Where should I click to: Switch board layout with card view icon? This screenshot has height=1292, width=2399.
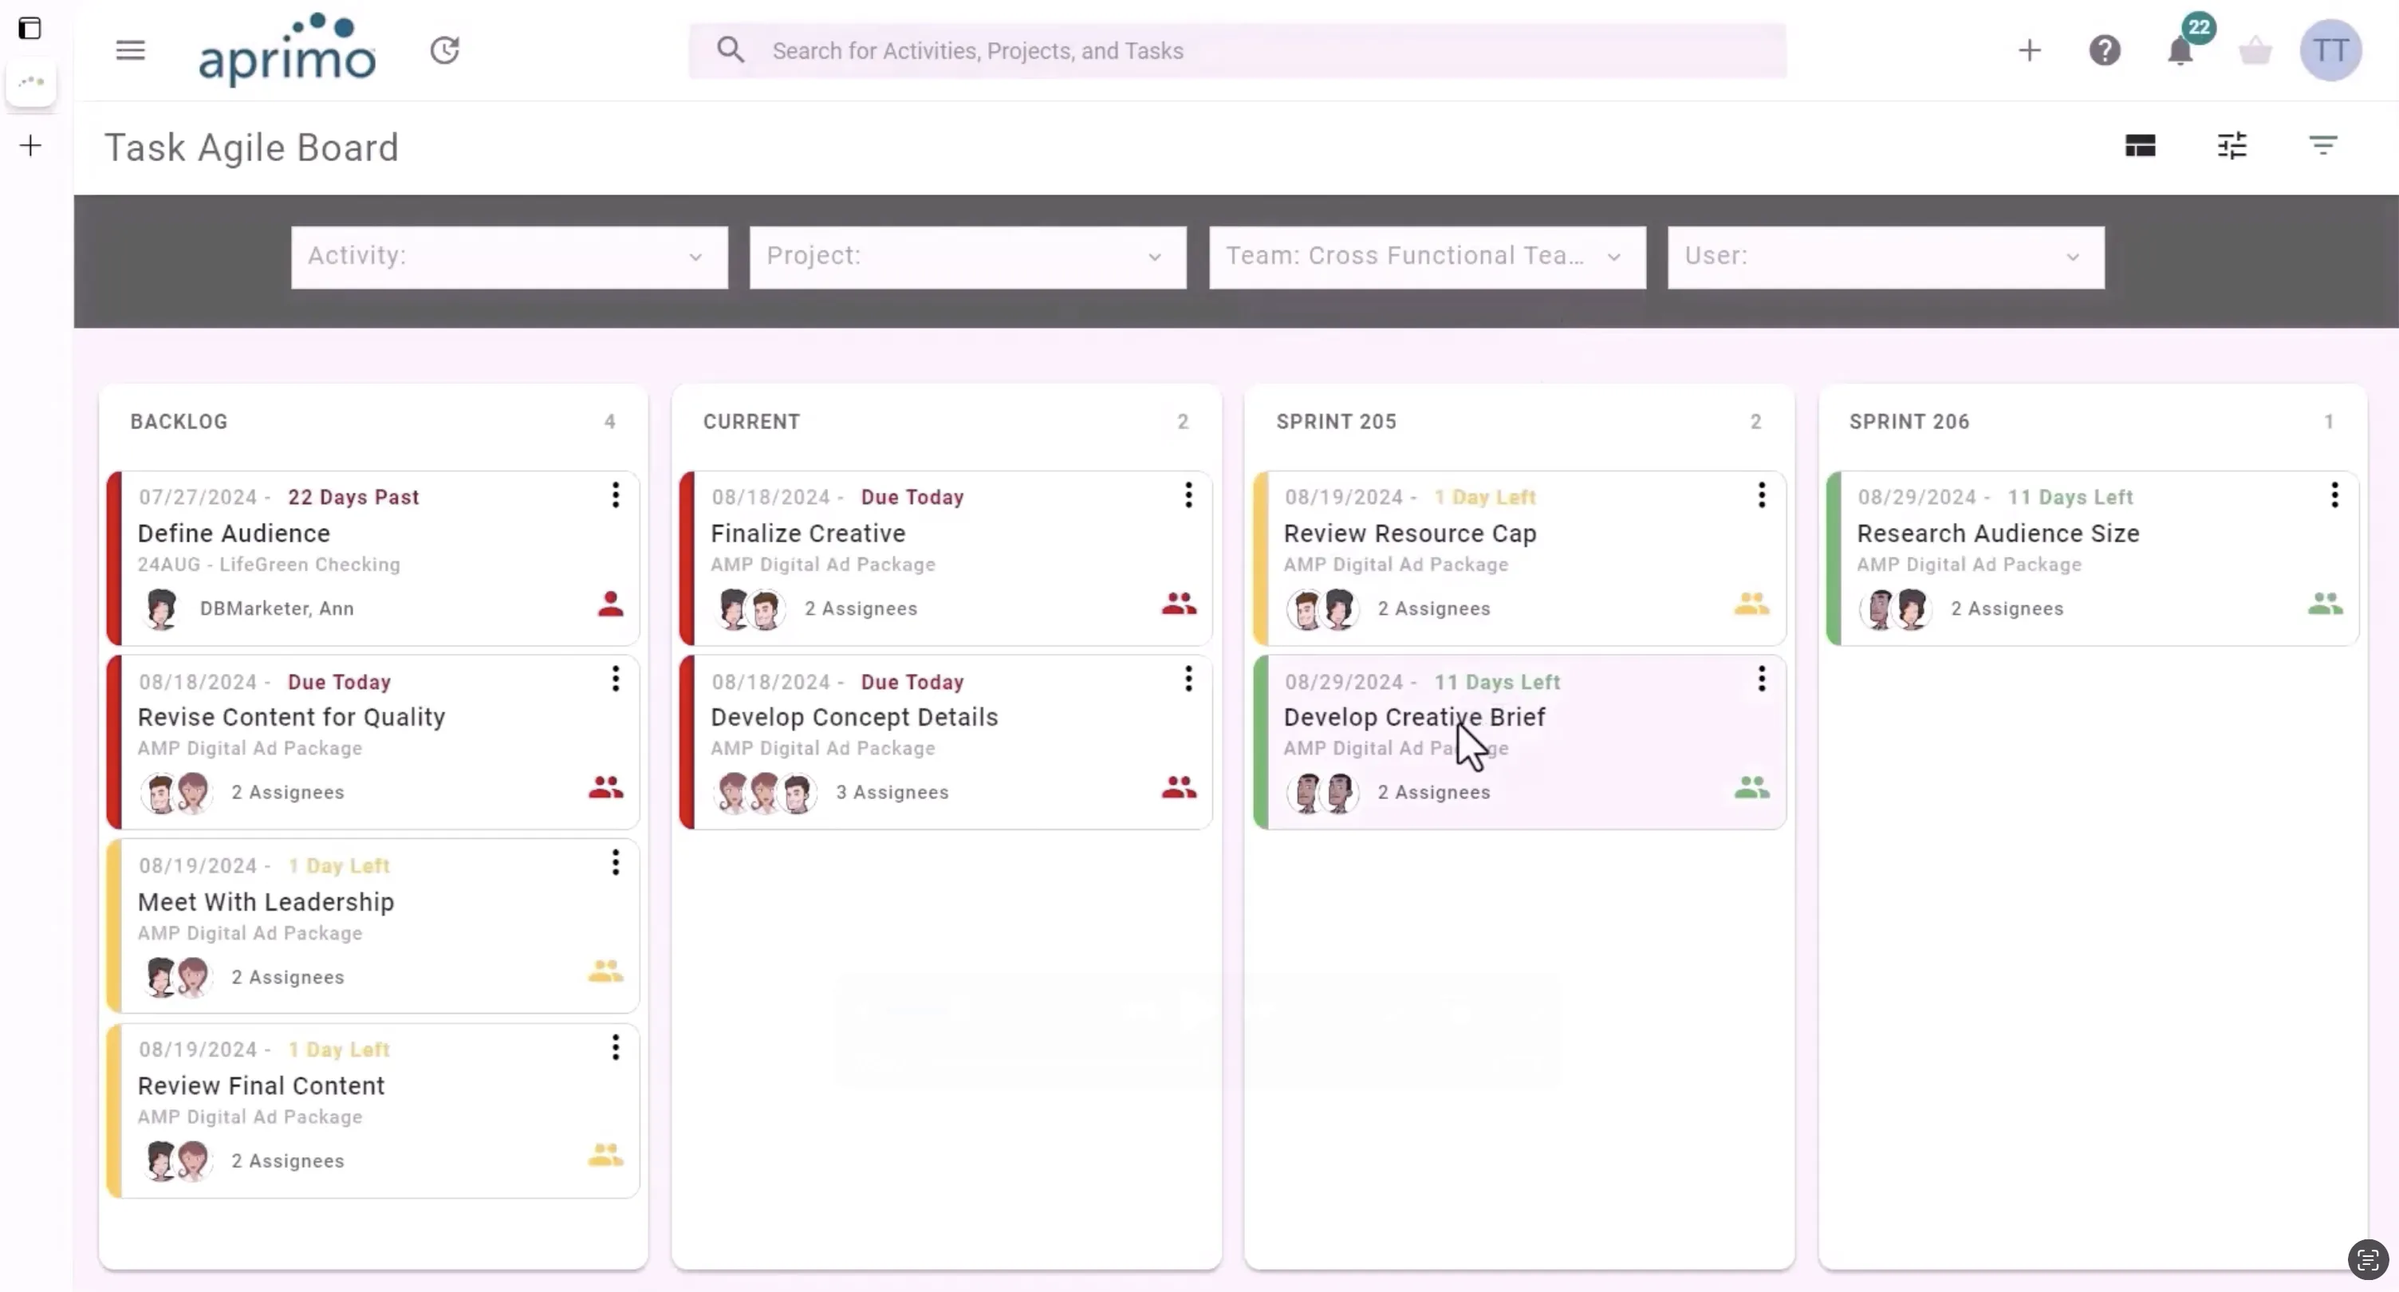click(x=2140, y=146)
